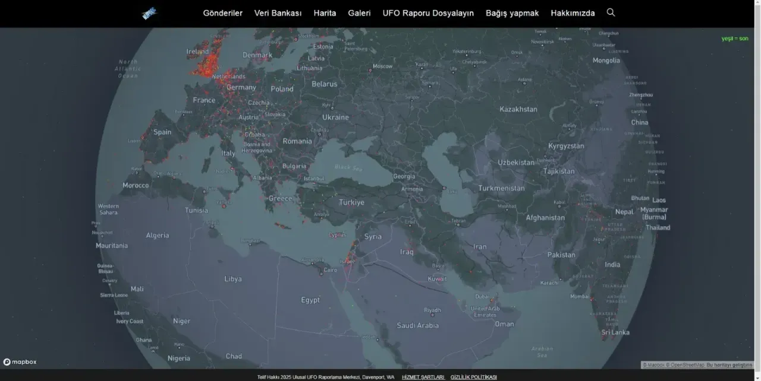
Task: Open search with the magnifying glass icon
Action: point(611,12)
